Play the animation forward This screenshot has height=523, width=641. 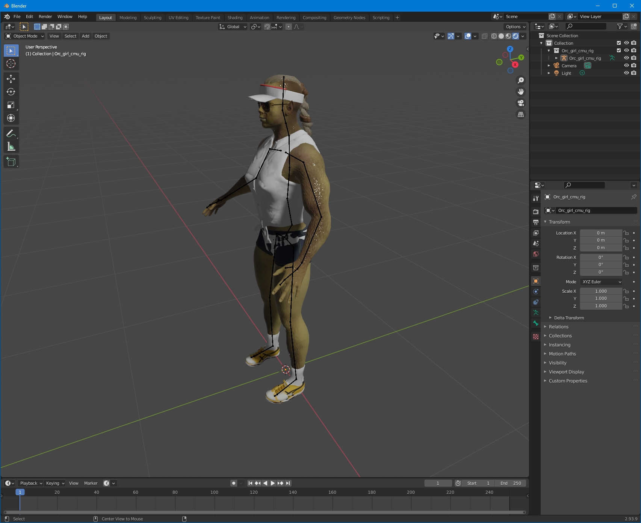coord(273,483)
